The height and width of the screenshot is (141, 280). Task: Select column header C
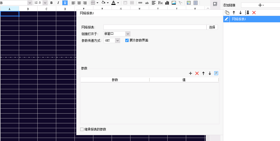pyautogui.click(x=47, y=9)
